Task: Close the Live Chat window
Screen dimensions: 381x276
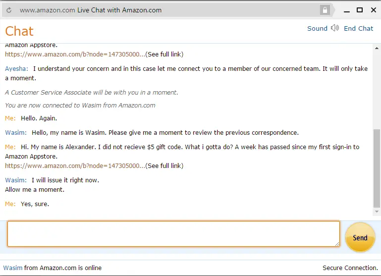Action: pos(374,10)
